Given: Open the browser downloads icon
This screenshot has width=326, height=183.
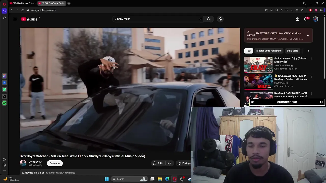Looking at the screenshot, I should pyautogui.click(x=292, y=10).
